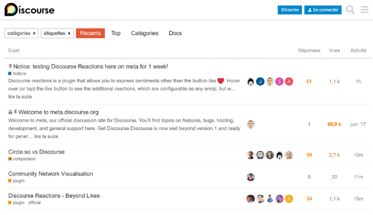Image resolution: width=373 pixels, height=215 pixels.
Task: Open third avatar on Notice topic row
Action: (270, 82)
